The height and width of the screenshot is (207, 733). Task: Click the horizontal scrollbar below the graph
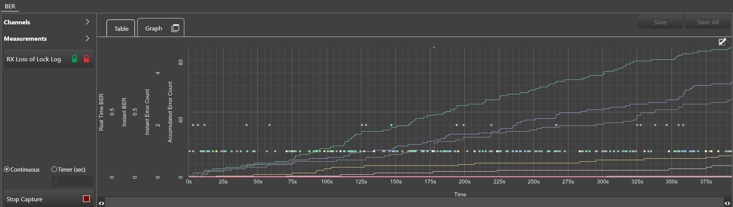coord(414,202)
